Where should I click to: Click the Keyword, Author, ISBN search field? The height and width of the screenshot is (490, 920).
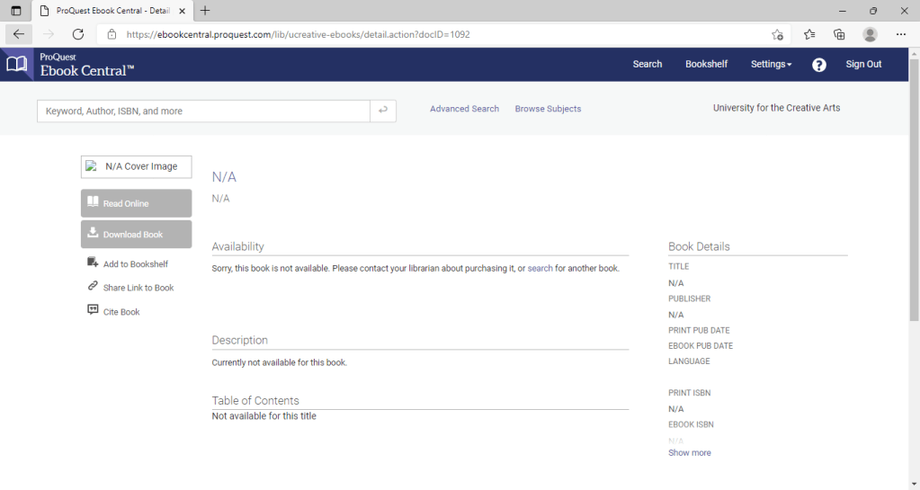point(203,111)
